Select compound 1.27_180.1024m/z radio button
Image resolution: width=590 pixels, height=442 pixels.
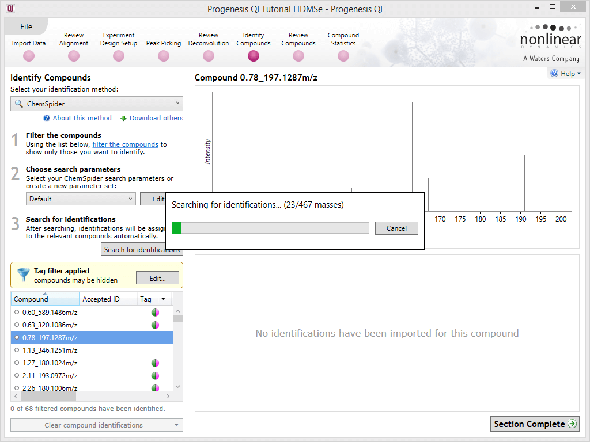(x=17, y=363)
